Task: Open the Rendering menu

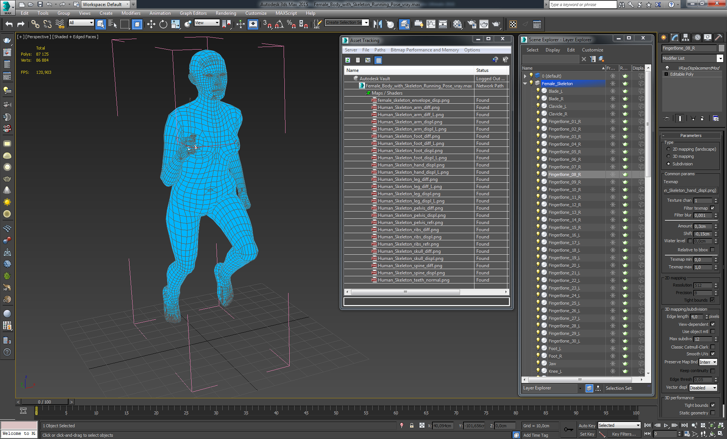Action: pos(226,13)
